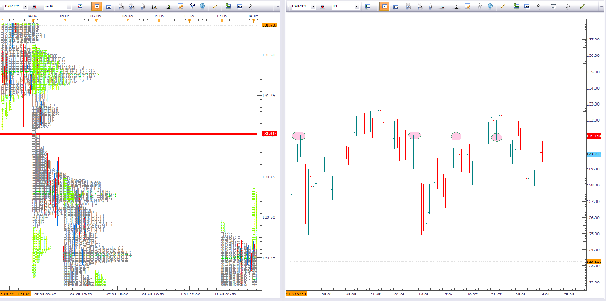Click the toolbar overflow arrow on left chart
Screen dimensions: 606x301
[x=276, y=6]
